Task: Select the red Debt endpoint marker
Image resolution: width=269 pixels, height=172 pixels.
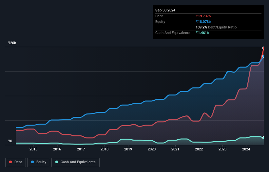Action: tap(263, 48)
